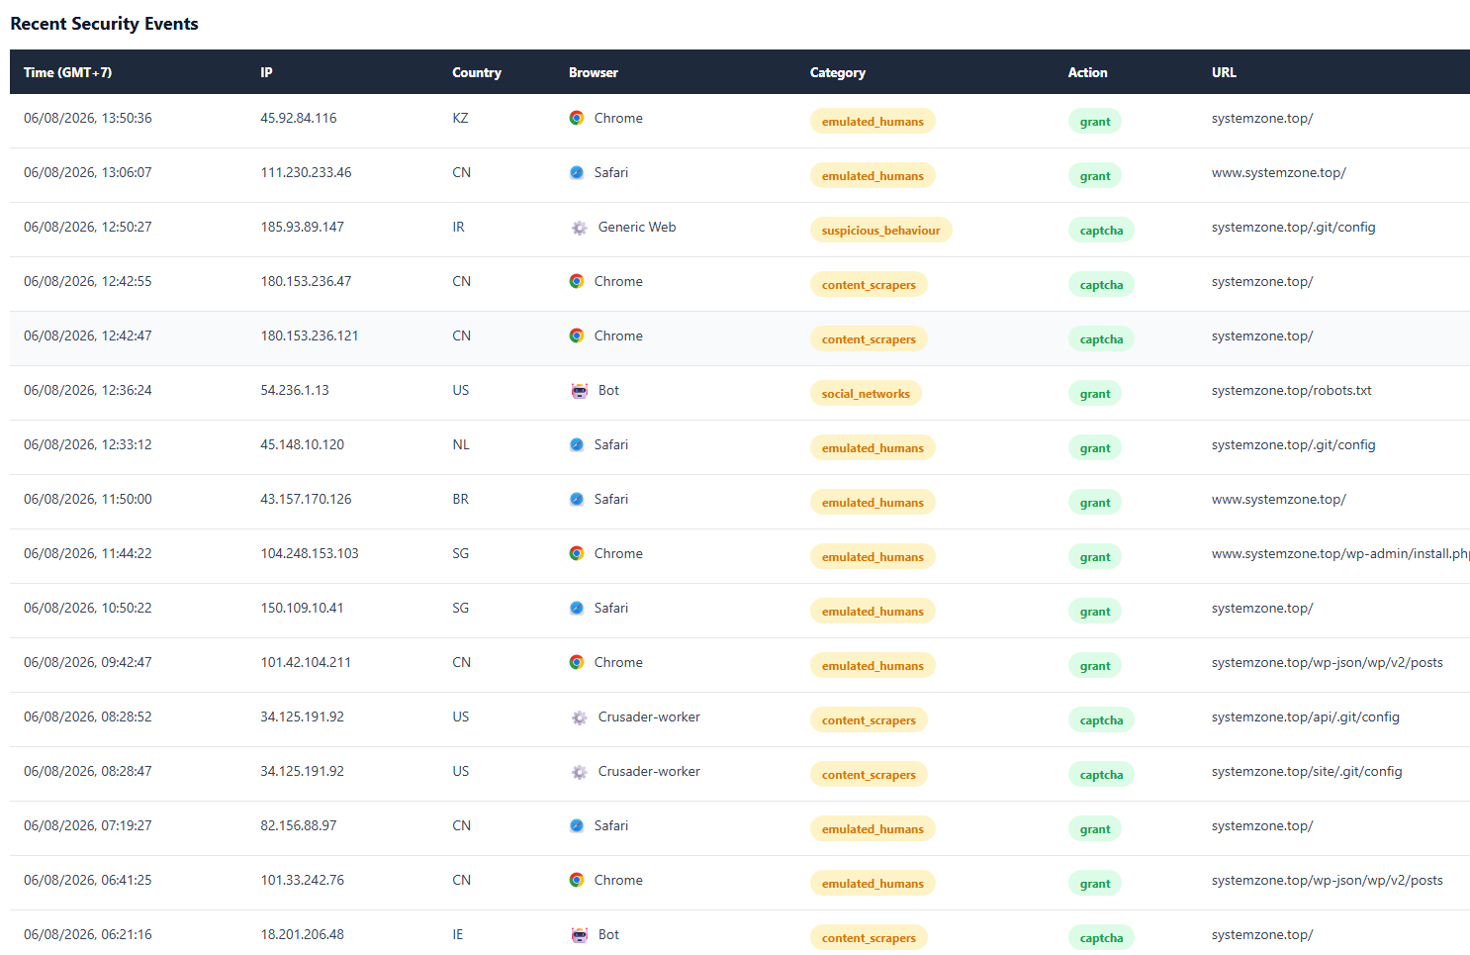Screen dimensions: 1470x955
Task: Click the social_networks category badge
Action: pyautogui.click(x=866, y=393)
